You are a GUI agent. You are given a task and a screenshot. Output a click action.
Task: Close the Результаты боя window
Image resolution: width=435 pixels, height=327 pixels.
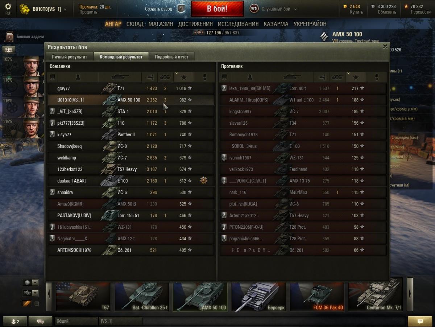tap(385, 46)
